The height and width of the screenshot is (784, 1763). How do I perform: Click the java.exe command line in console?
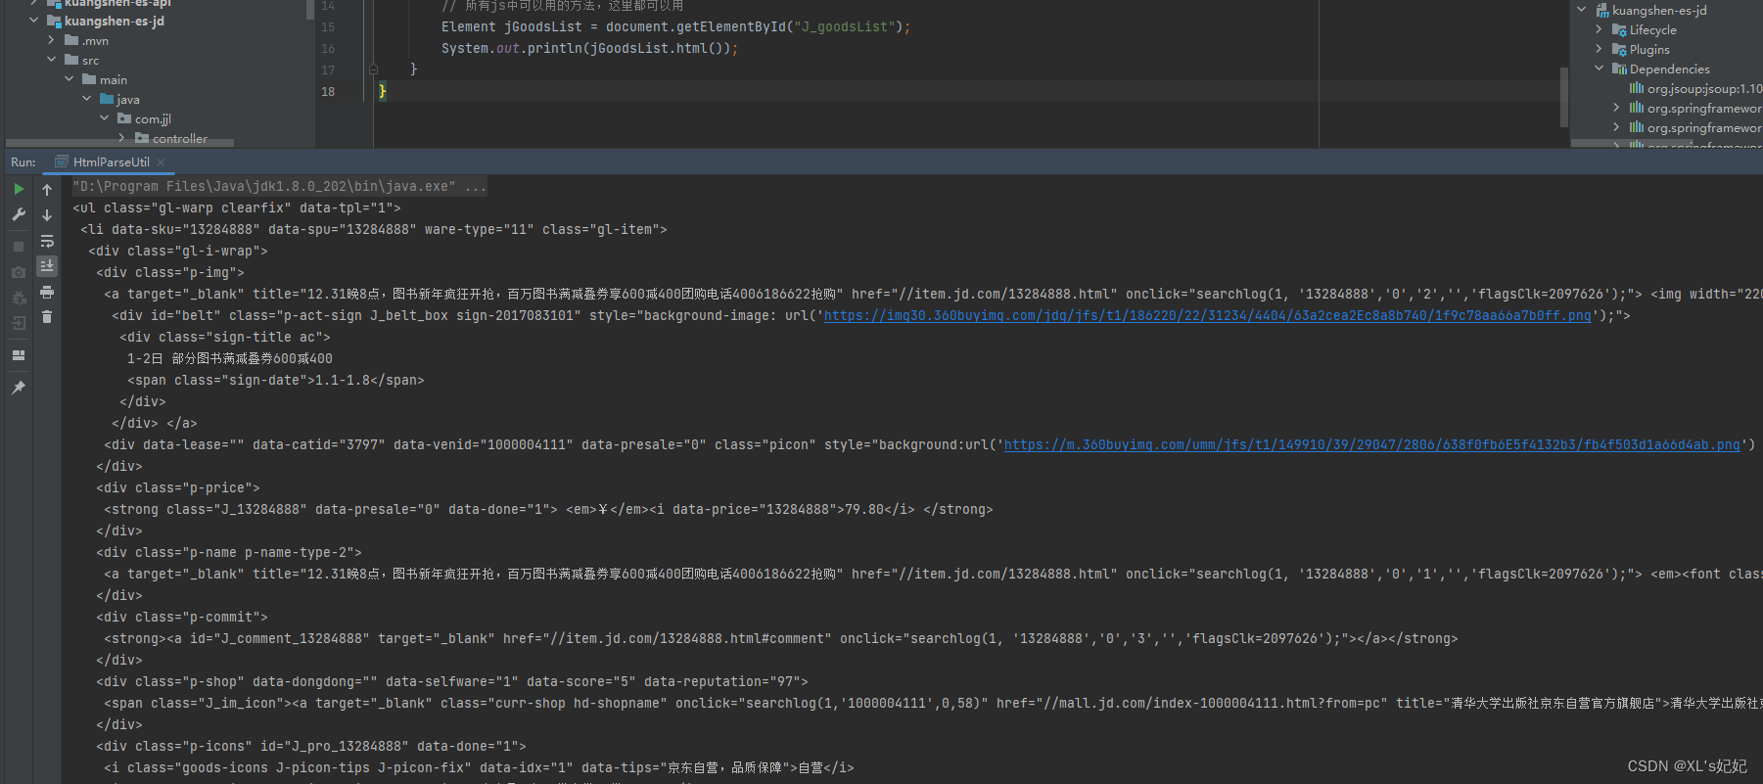tap(279, 186)
